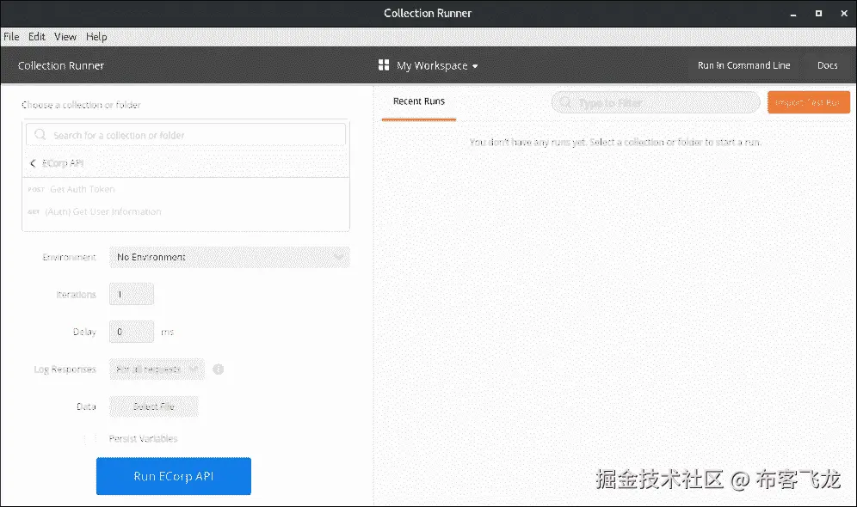Viewport: 857px width, 507px height.
Task: Open the Environment dropdown
Action: [230, 257]
